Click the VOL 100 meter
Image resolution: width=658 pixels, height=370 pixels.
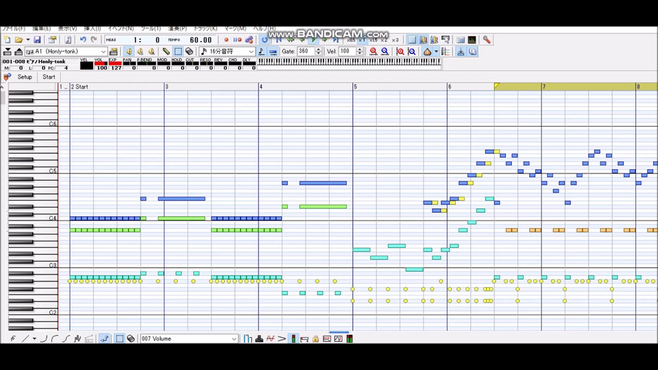coord(100,64)
